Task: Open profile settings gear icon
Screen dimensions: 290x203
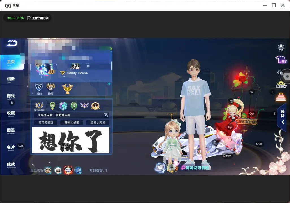Action: pyautogui.click(x=88, y=66)
